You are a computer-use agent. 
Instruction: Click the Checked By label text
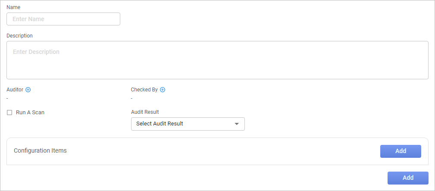pos(144,90)
